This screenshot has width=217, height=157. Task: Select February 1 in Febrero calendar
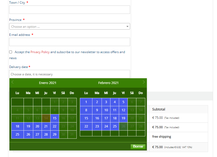(x=86, y=102)
